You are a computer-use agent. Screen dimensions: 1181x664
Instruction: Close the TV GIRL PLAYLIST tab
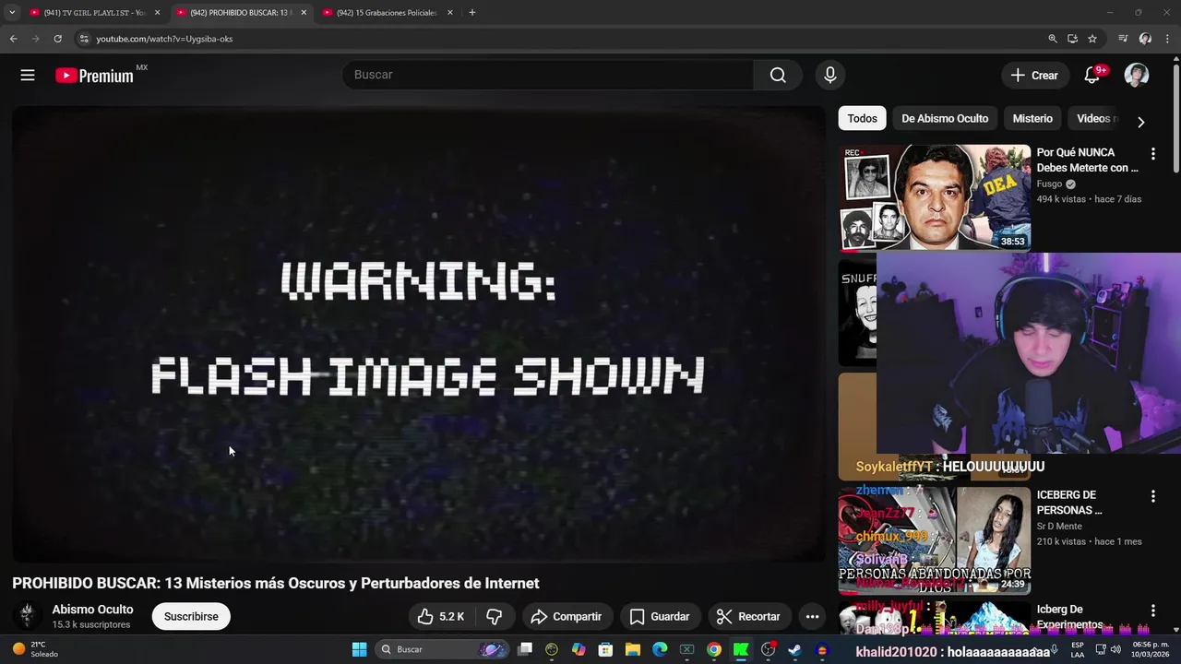point(157,13)
